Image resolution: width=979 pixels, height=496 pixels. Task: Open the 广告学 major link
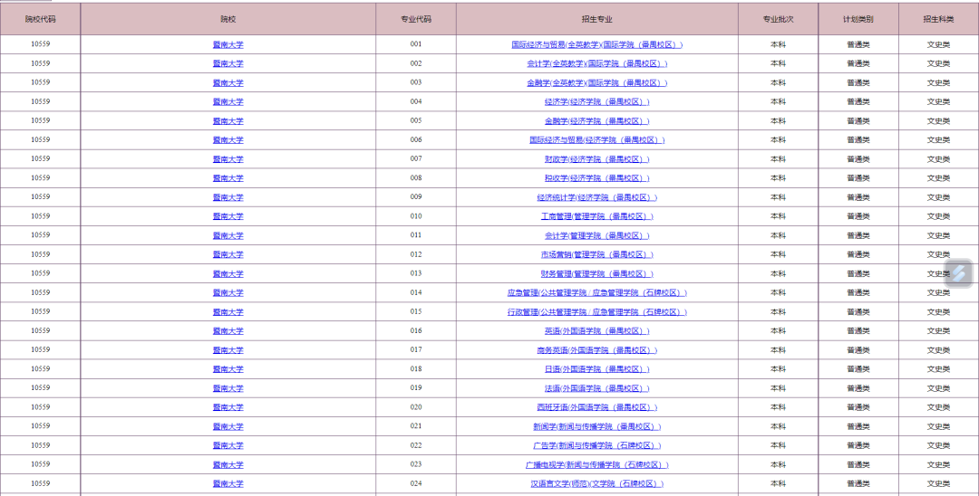click(596, 445)
